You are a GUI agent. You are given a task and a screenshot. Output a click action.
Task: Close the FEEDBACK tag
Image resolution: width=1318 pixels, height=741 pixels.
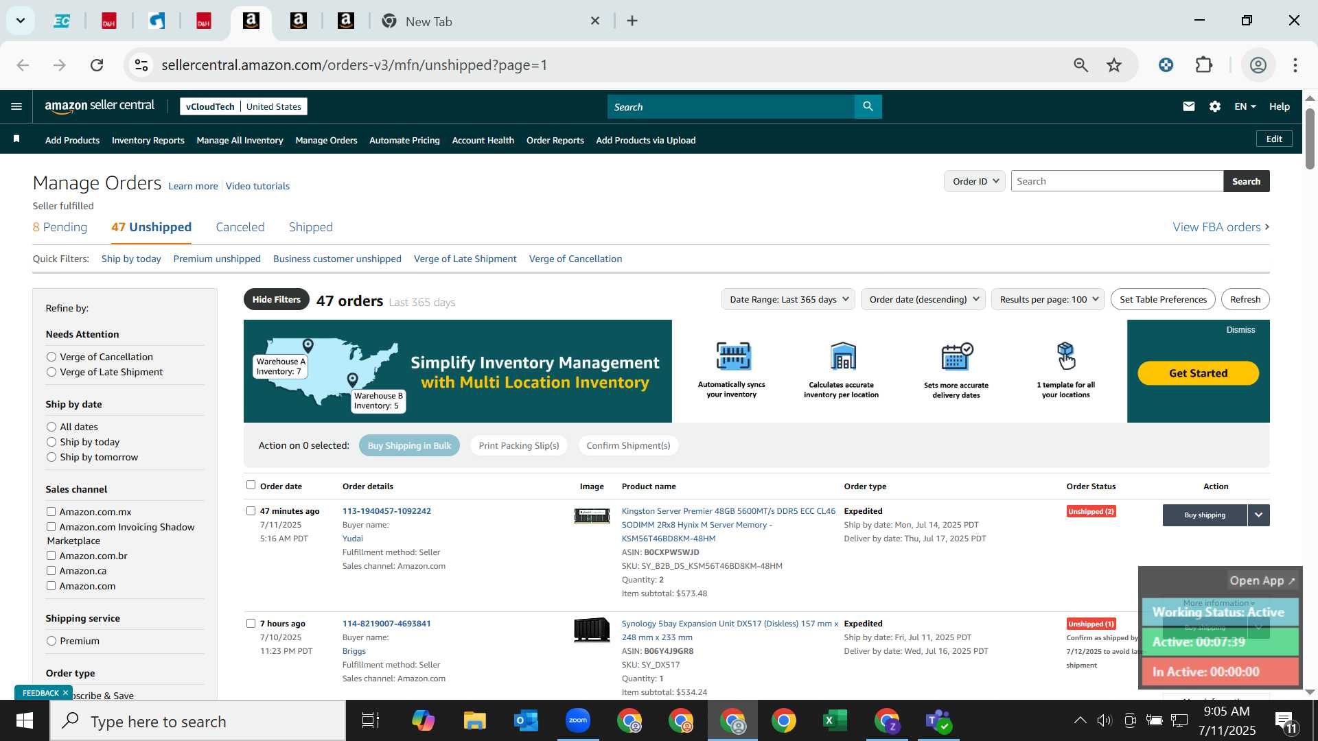[65, 693]
